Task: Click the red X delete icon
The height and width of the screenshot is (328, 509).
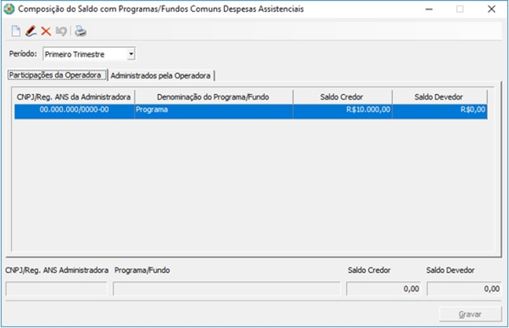Action: click(46, 31)
